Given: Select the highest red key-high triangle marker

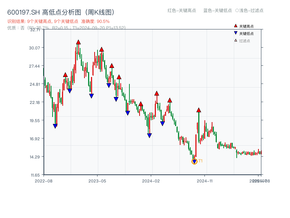Looking at the screenshot, I should coord(79,42).
